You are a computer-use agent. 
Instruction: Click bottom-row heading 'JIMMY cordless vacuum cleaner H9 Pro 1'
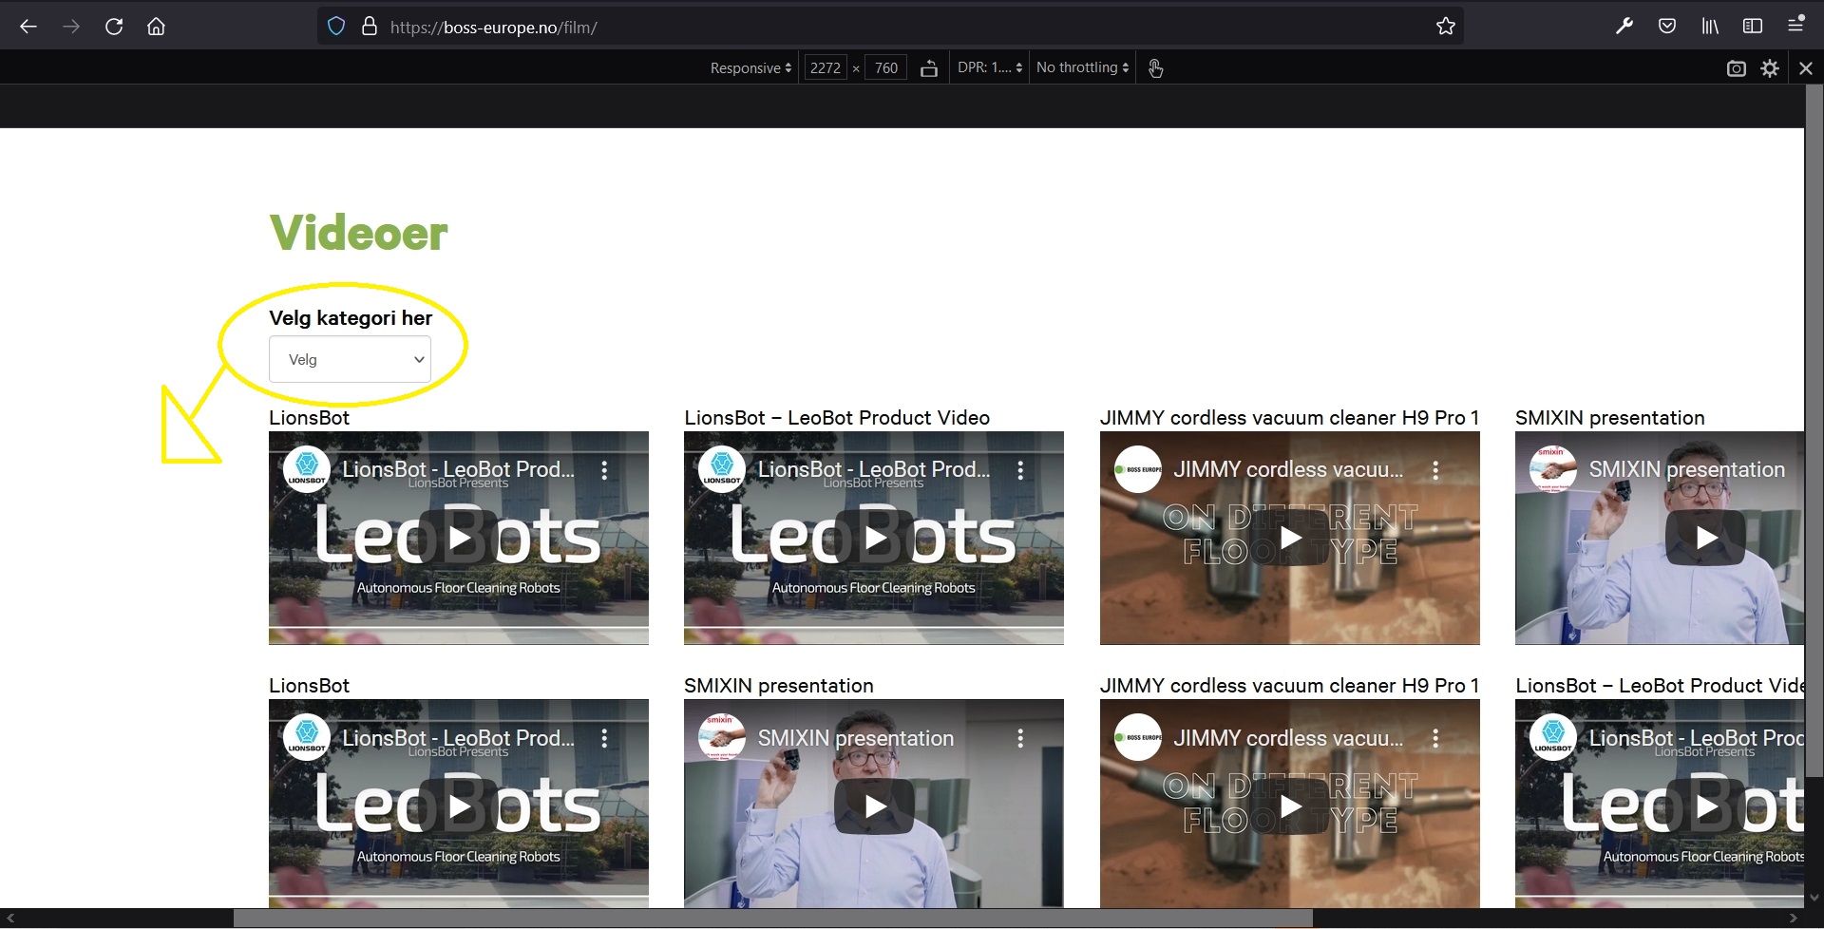click(x=1289, y=686)
